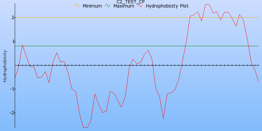The width and height of the screenshot is (262, 131).
Task: Click the red Hydrophobicity Plot legend icon
Action: pos(140,6)
